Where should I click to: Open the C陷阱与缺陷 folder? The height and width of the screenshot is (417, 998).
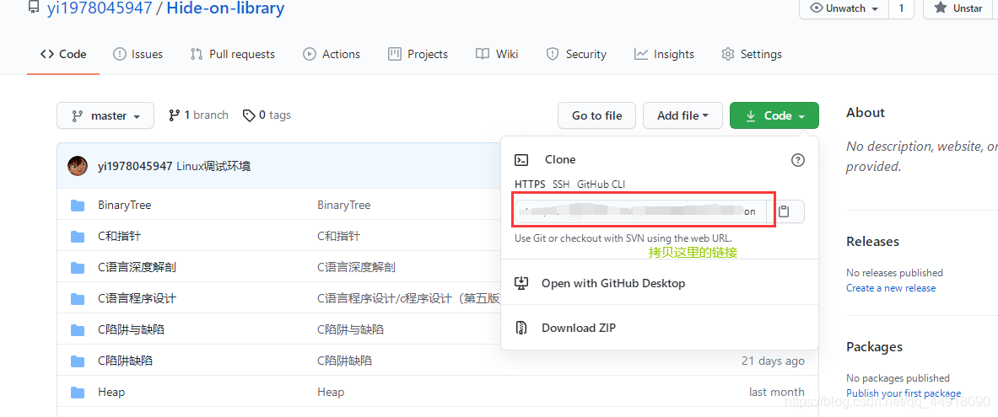[x=131, y=330]
